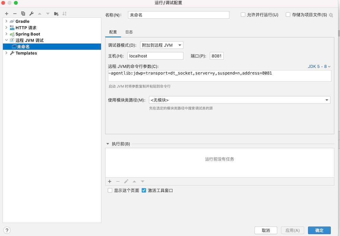The height and width of the screenshot is (236, 340).
Task: Click the help question mark icon
Action: point(7,230)
